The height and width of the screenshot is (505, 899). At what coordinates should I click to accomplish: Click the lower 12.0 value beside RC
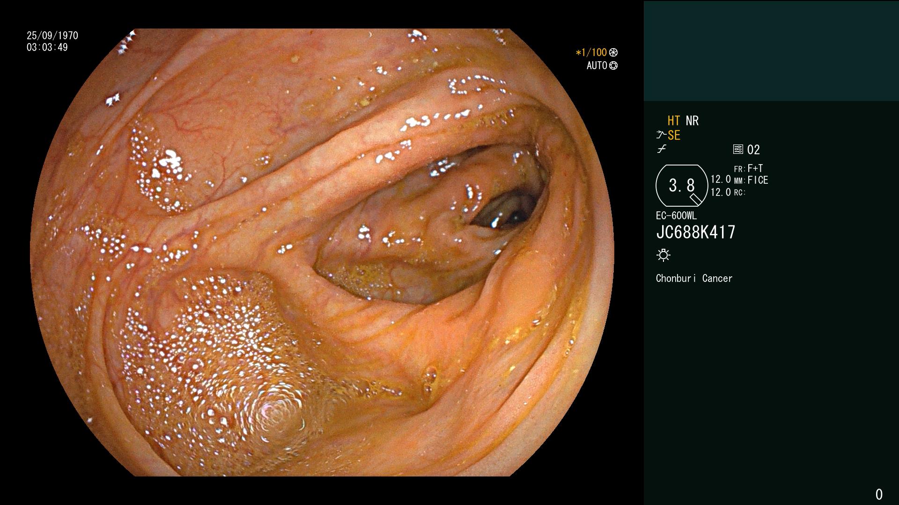[x=721, y=192]
